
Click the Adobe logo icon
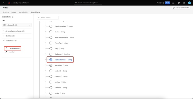pos(9,3)
